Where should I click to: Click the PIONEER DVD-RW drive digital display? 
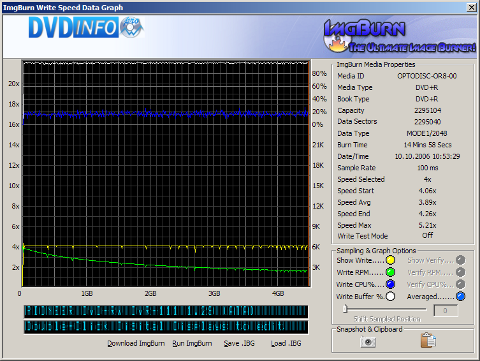(166, 311)
